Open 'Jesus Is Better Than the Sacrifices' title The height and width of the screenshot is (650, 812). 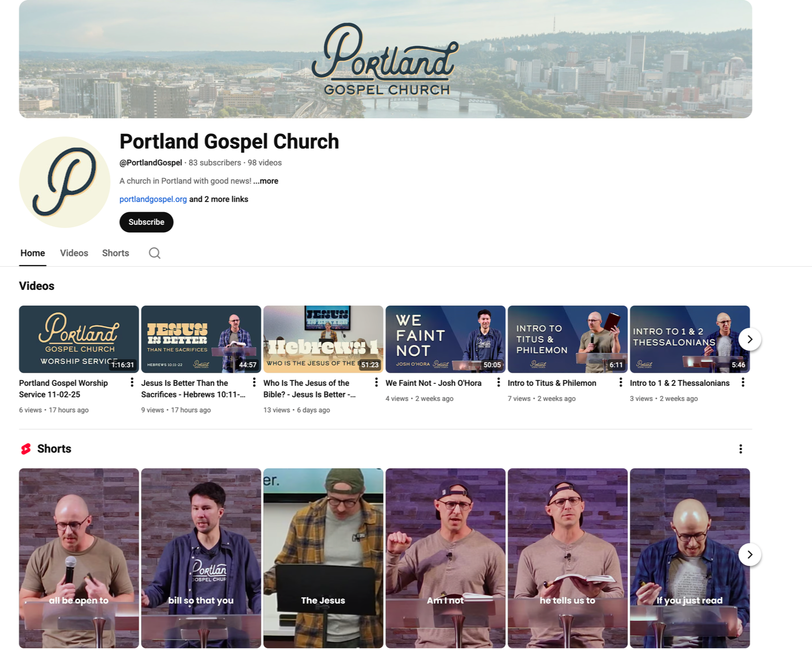click(193, 389)
